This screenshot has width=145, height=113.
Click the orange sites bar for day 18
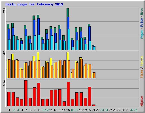pos(82,68)
